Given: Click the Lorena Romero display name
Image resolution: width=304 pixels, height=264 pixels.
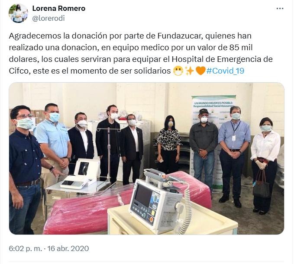Looking at the screenshot, I should [59, 8].
